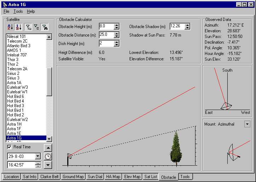
Task: Select Astra 1H in the satellite list
Action: [x=26, y=124]
